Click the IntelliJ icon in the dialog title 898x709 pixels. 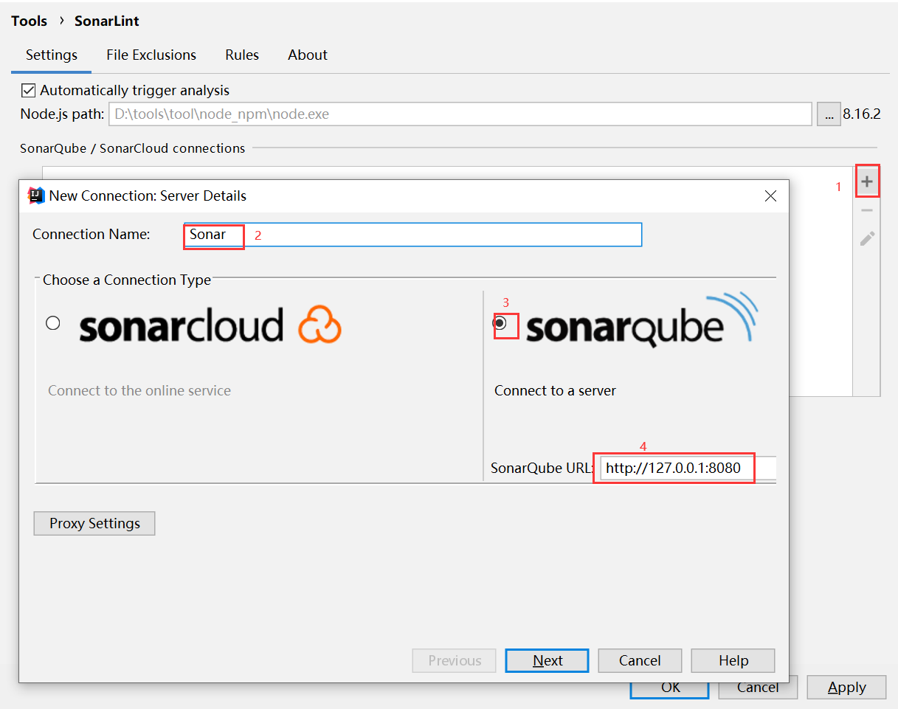click(35, 196)
